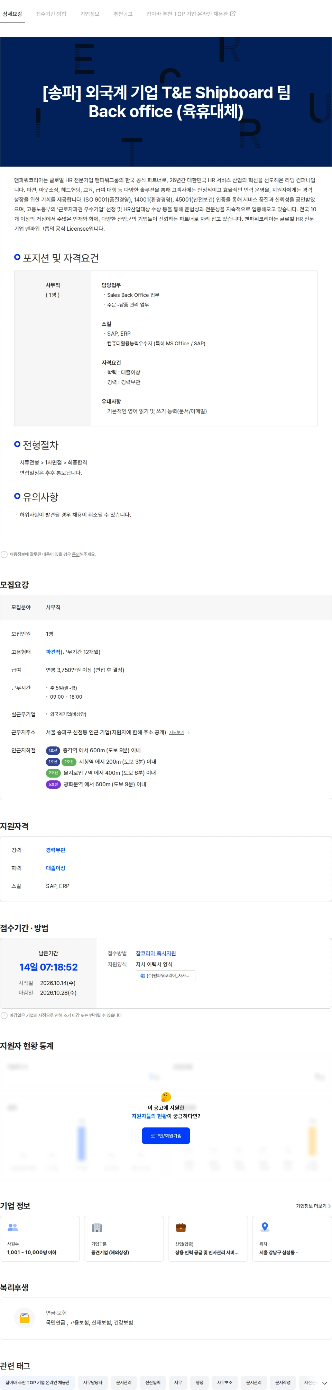The width and height of the screenshot is (332, 1390).
Task: Click the 사무담당자 tag
Action: (93, 1382)
